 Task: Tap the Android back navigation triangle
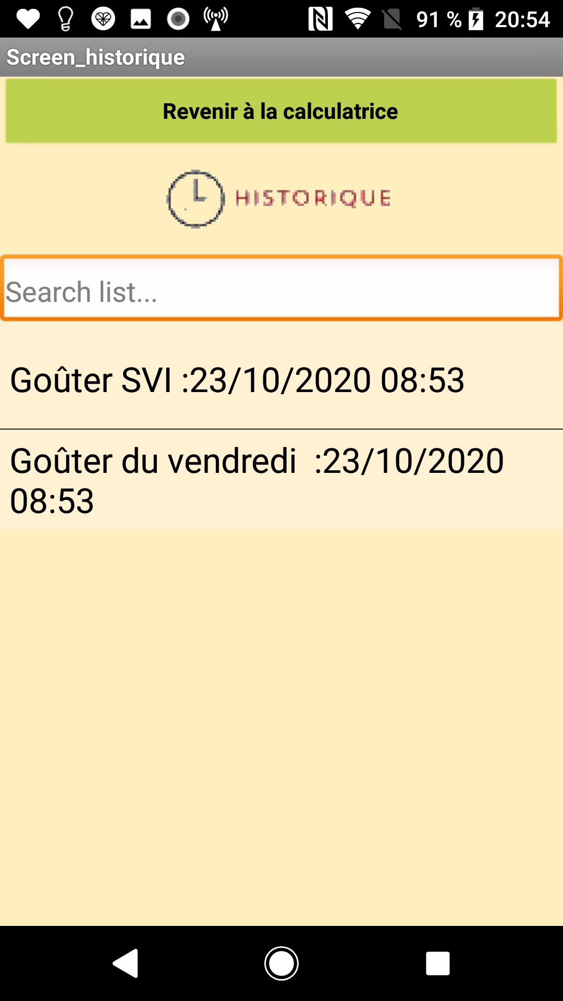126,963
